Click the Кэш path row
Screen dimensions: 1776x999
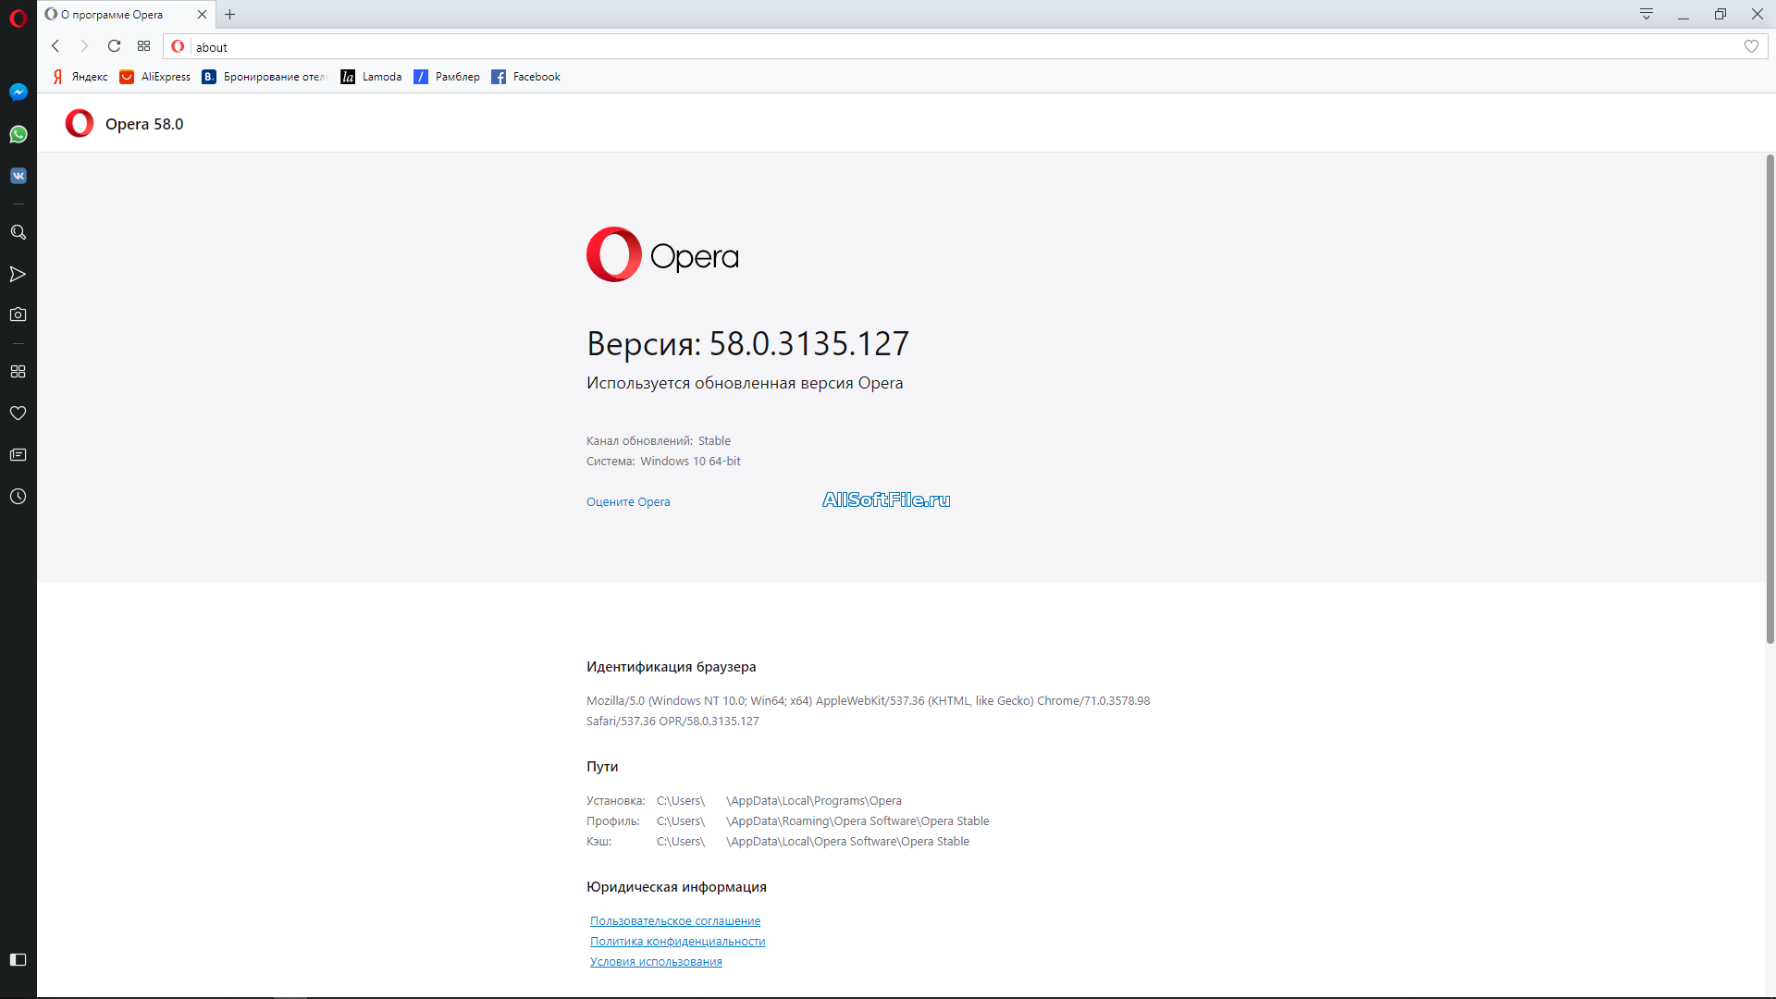point(778,842)
